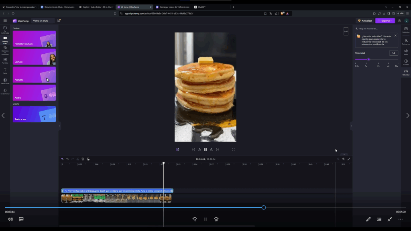Open the Subtítulos panel icon

406,30
